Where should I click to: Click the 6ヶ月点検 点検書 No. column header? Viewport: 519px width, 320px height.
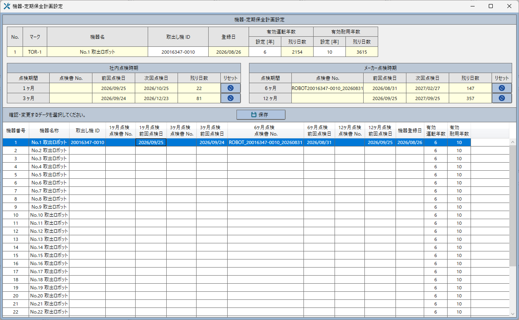[x=266, y=131]
